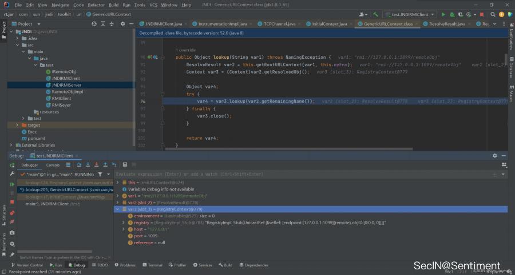Click the Resume Program debug icon
The image size is (515, 275).
coord(12,184)
